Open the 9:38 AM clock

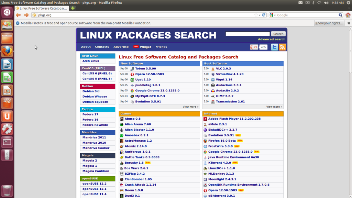click(x=338, y=3)
